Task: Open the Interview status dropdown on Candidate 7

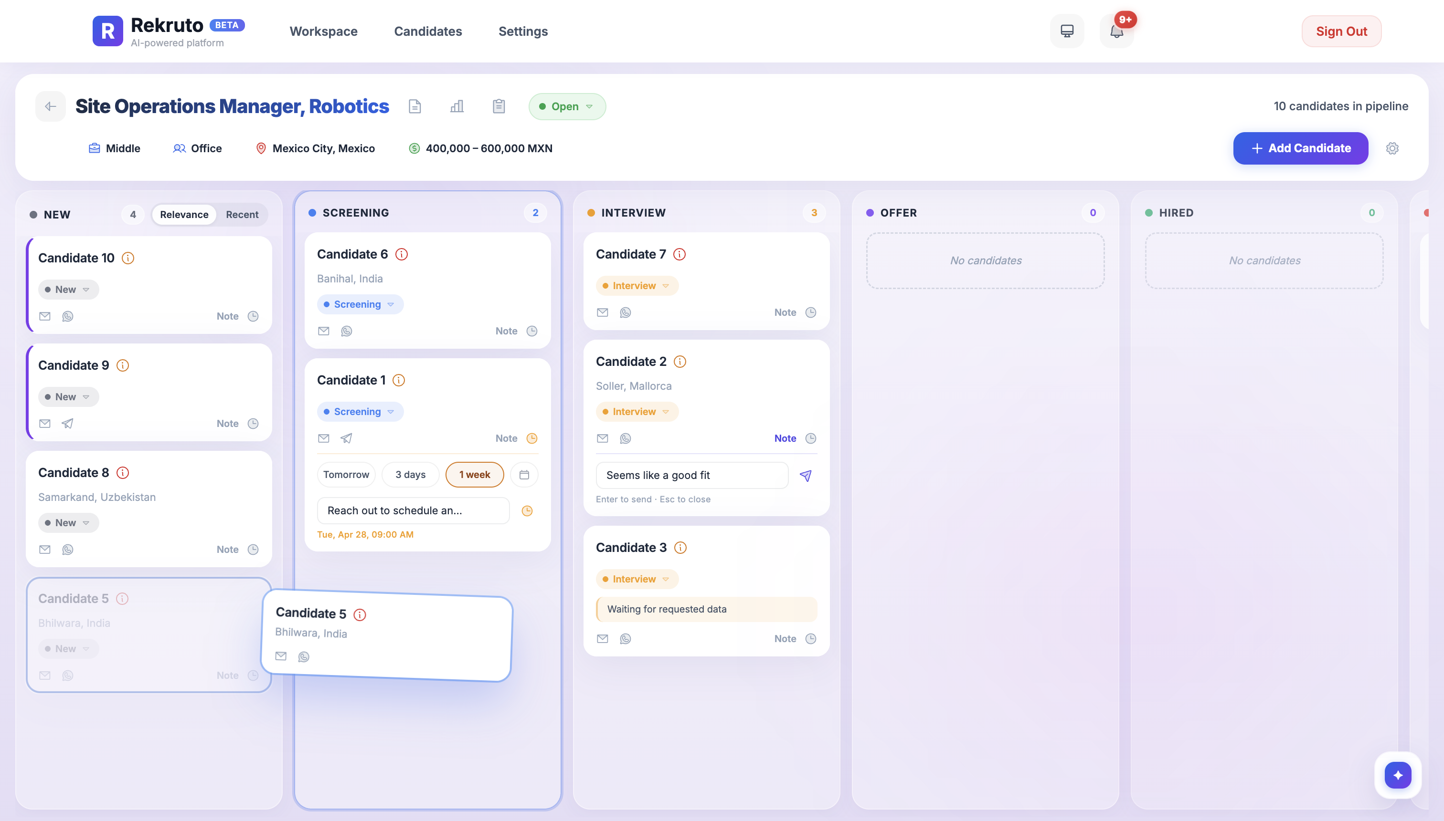Action: [x=637, y=285]
